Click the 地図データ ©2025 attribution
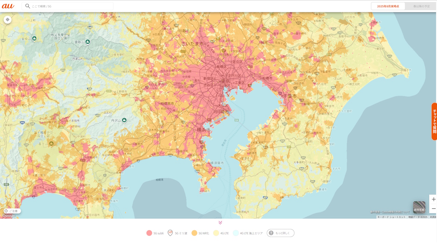The height and width of the screenshot is (246, 437). (418, 217)
